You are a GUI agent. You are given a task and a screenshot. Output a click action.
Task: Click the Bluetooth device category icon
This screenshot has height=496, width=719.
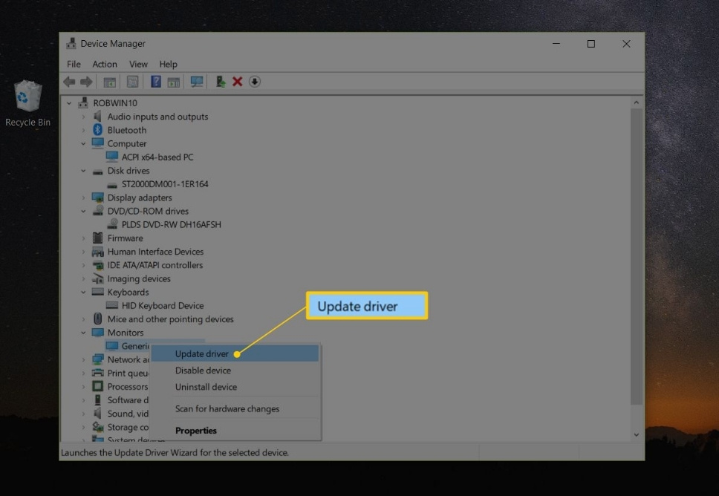[x=98, y=130]
